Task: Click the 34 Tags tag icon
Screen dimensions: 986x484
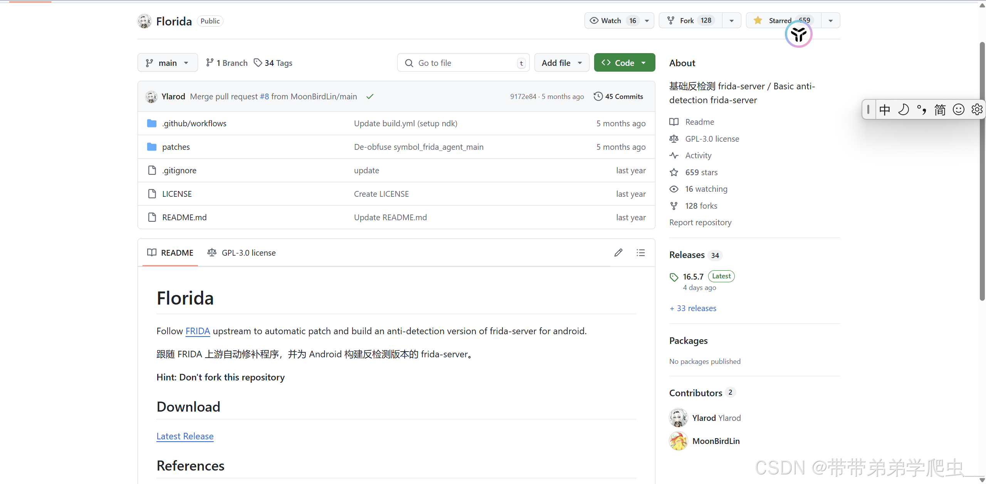Action: 258,63
